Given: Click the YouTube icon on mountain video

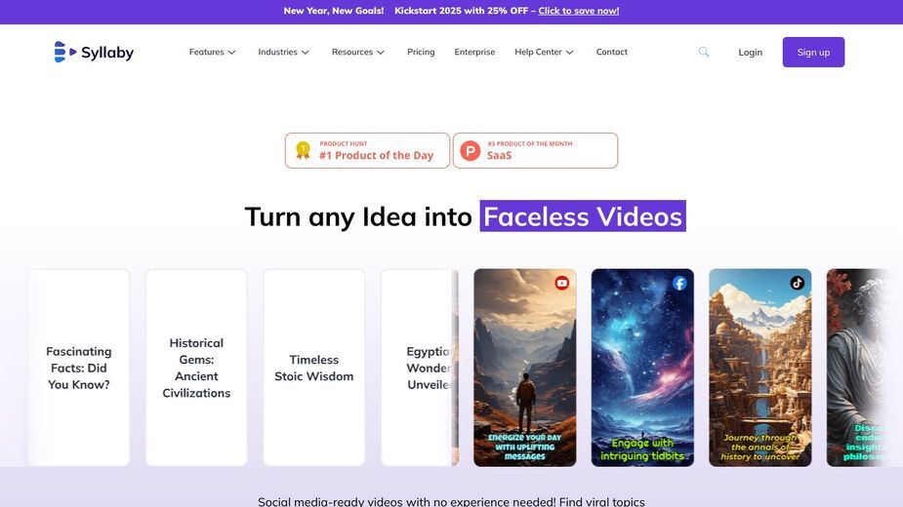Looking at the screenshot, I should (562, 283).
